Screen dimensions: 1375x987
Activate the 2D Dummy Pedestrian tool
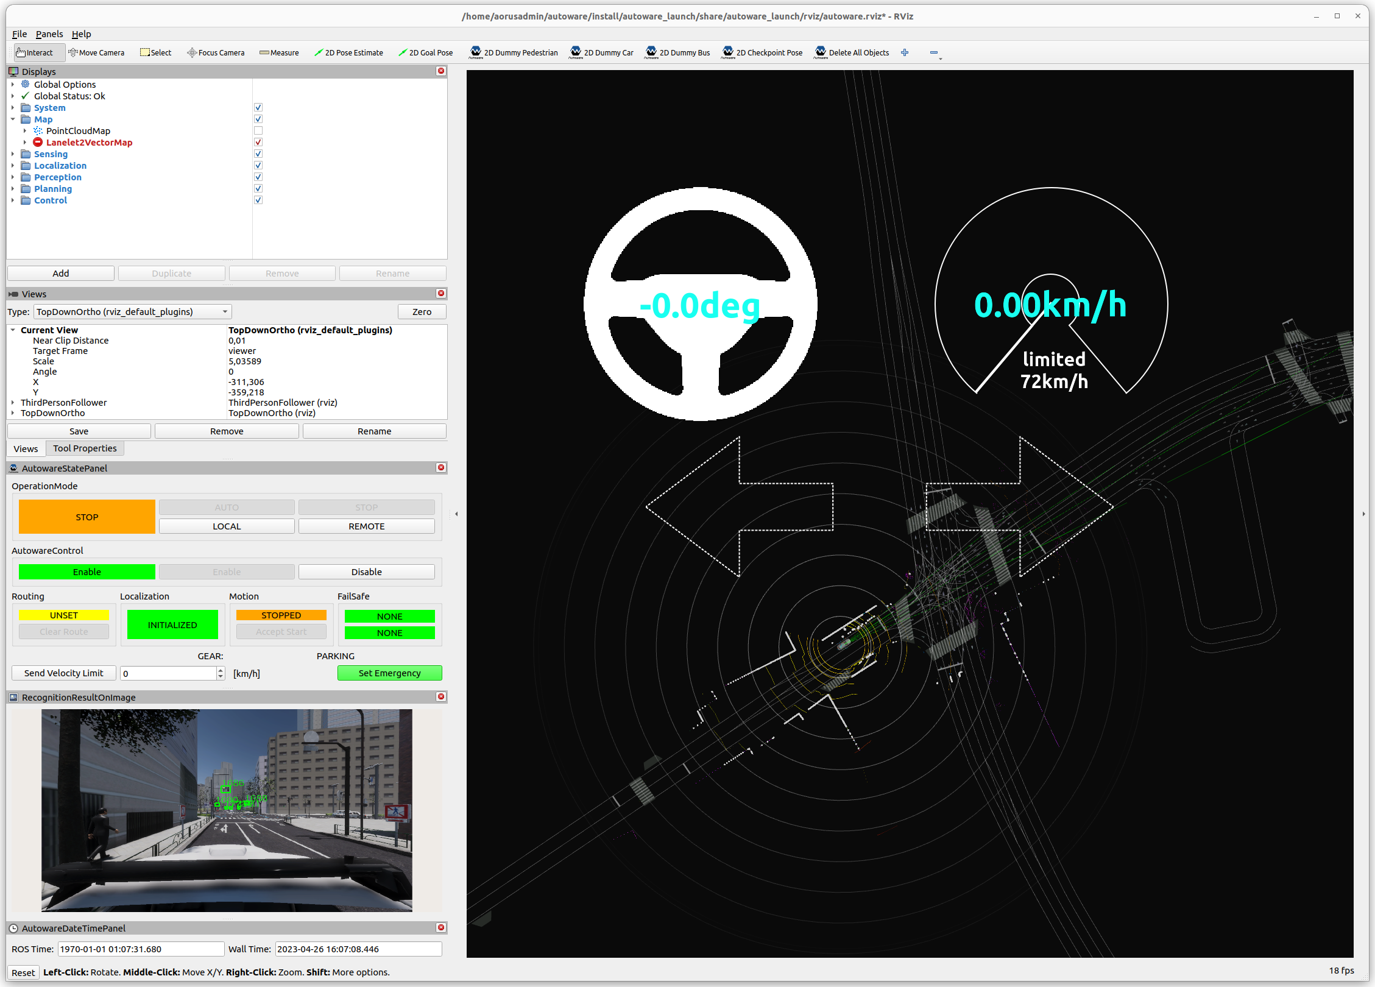514,52
